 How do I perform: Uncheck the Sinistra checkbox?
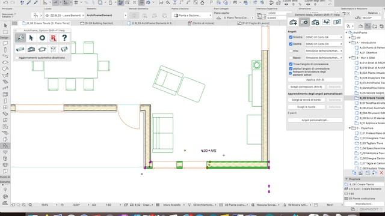pyautogui.click(x=291, y=37)
